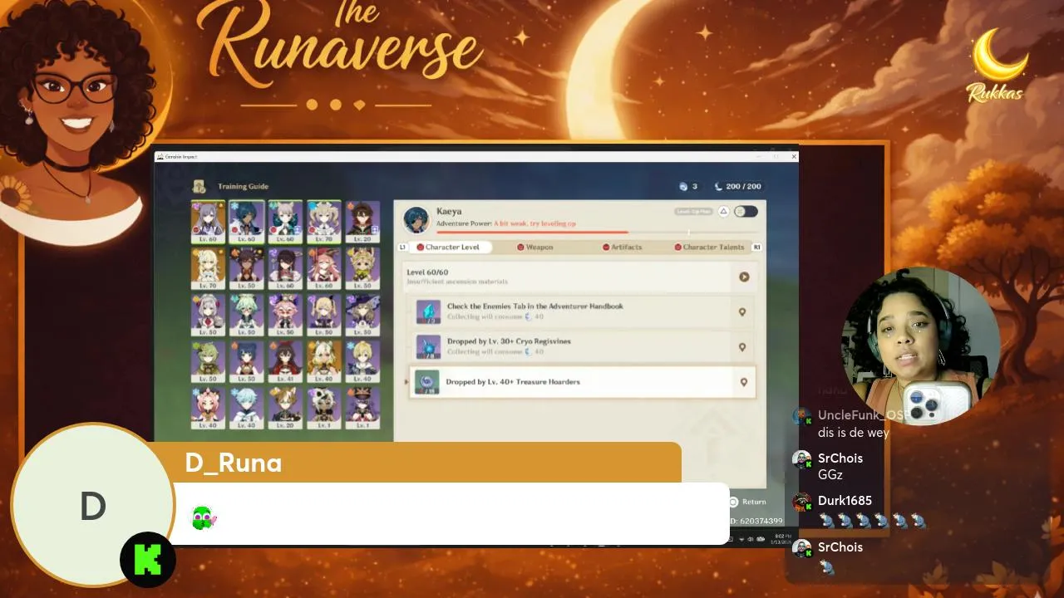Switch to the Character Talents tab
Viewport: 1064px width, 598px height.
[x=710, y=247]
